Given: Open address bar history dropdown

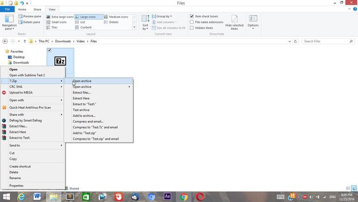Looking at the screenshot, I should pyautogui.click(x=290, y=41).
